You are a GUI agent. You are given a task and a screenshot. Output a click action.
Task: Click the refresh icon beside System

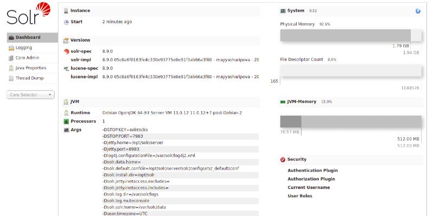418,11
